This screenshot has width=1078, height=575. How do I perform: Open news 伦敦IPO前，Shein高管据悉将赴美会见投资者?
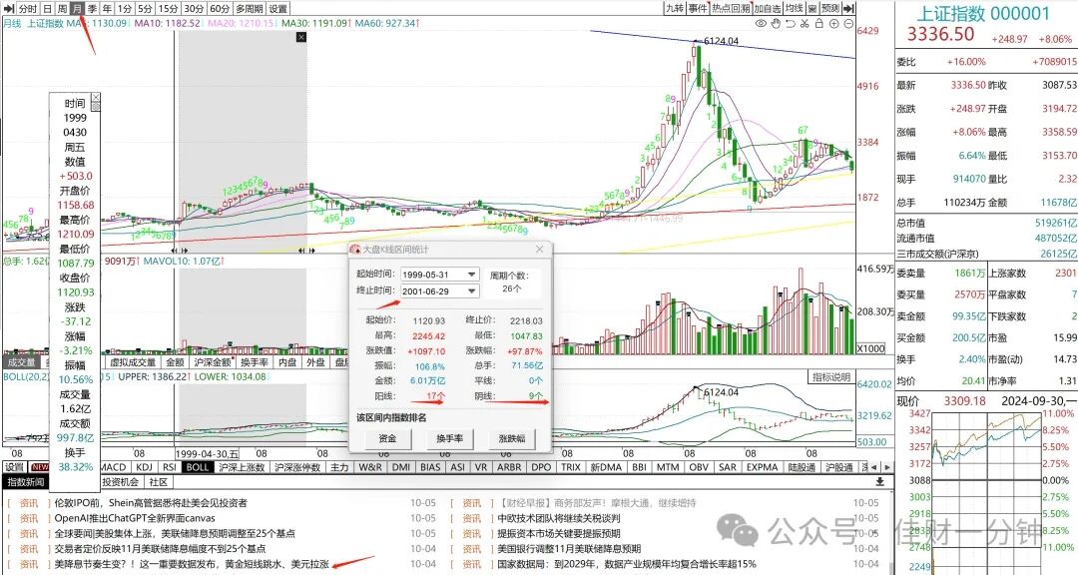(151, 503)
